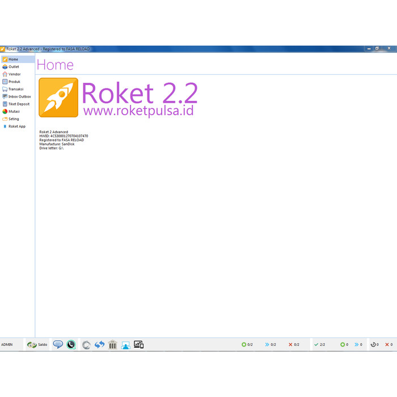Screen dimensions: 397x397
Task: Click the large Roket rocket logo
Action: 58,98
